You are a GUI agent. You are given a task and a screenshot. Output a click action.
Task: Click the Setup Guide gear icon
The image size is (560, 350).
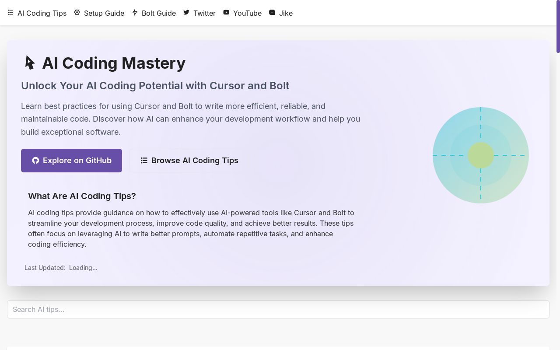[x=77, y=13]
